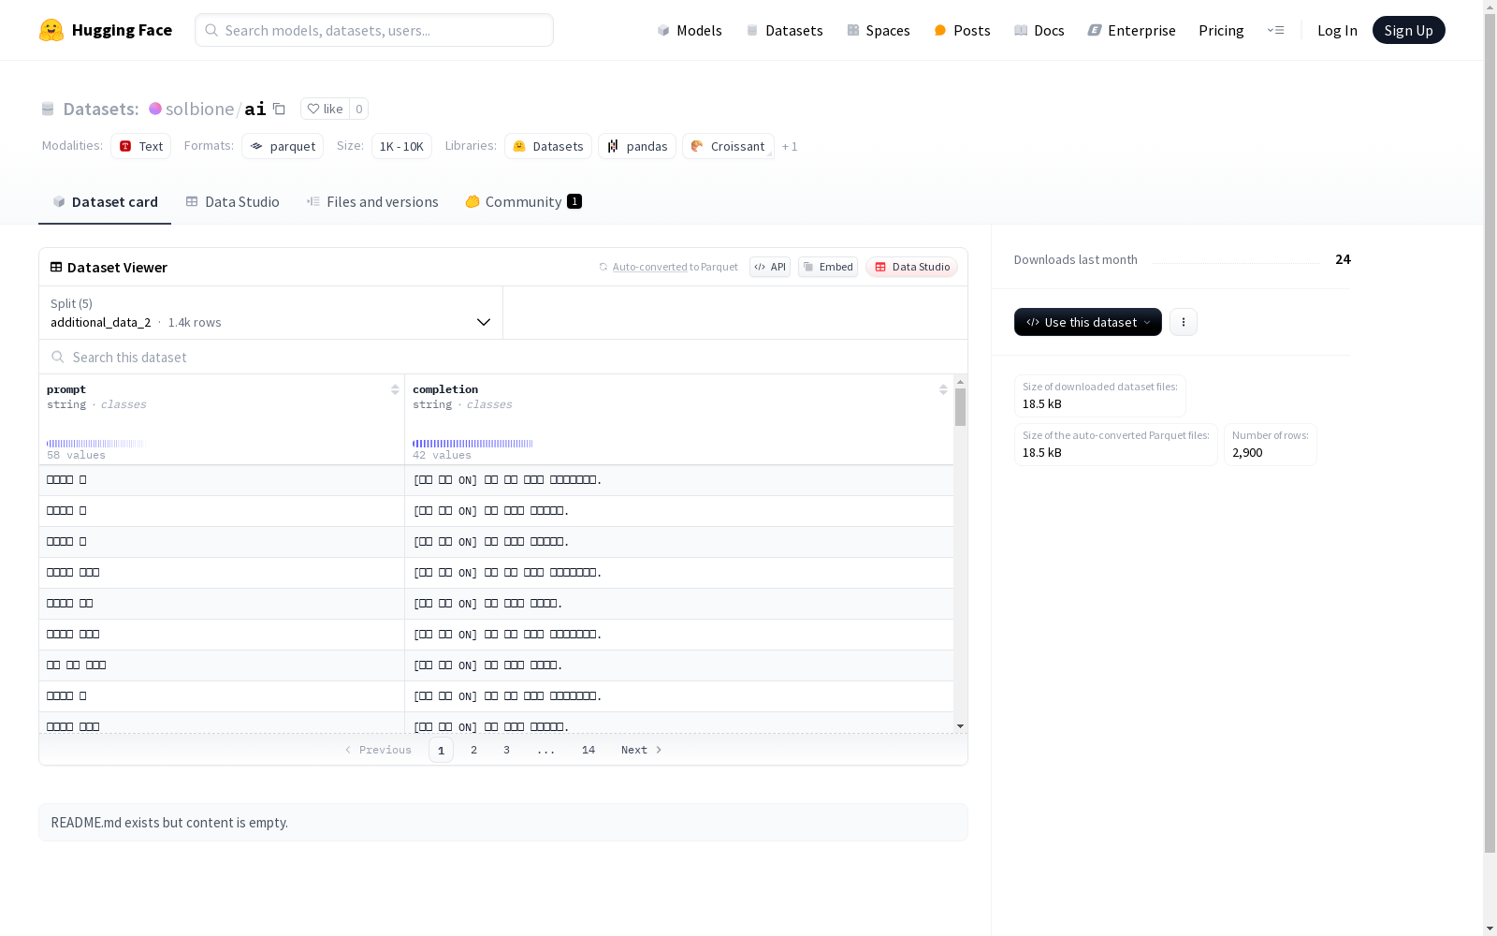
Task: Open the Community tab
Action: coord(524,201)
